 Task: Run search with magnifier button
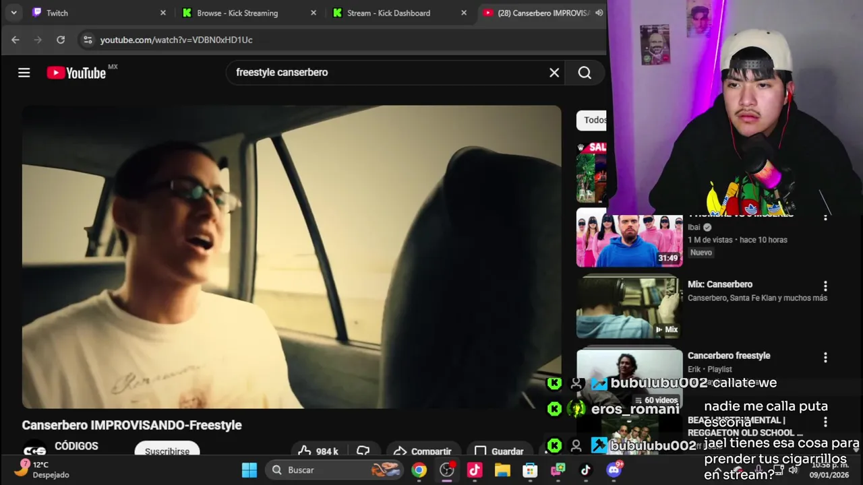click(585, 73)
